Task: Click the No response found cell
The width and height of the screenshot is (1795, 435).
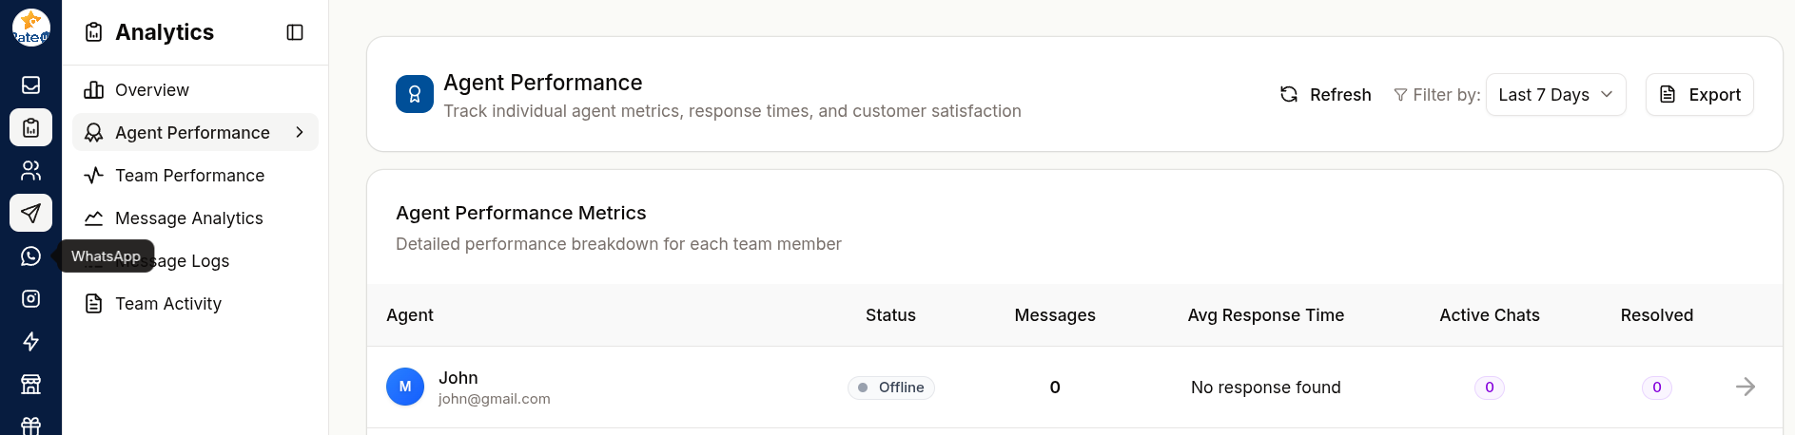Action: (1266, 388)
